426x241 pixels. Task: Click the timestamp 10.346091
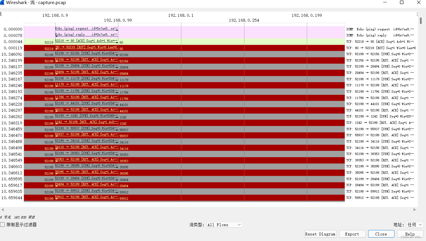click(12, 54)
